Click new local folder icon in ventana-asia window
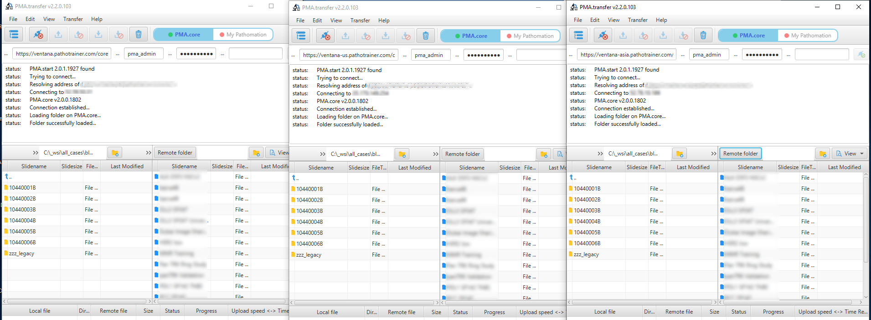 tap(679, 154)
